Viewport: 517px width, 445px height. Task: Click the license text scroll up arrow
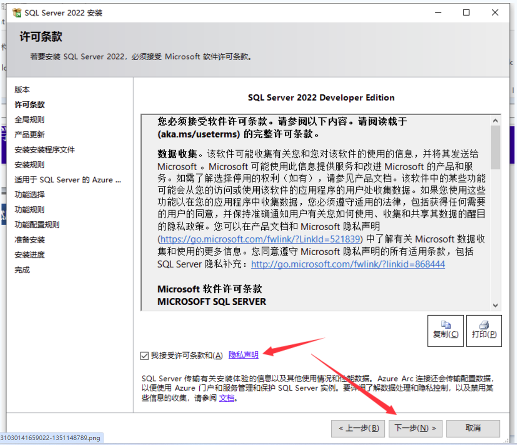click(x=495, y=120)
